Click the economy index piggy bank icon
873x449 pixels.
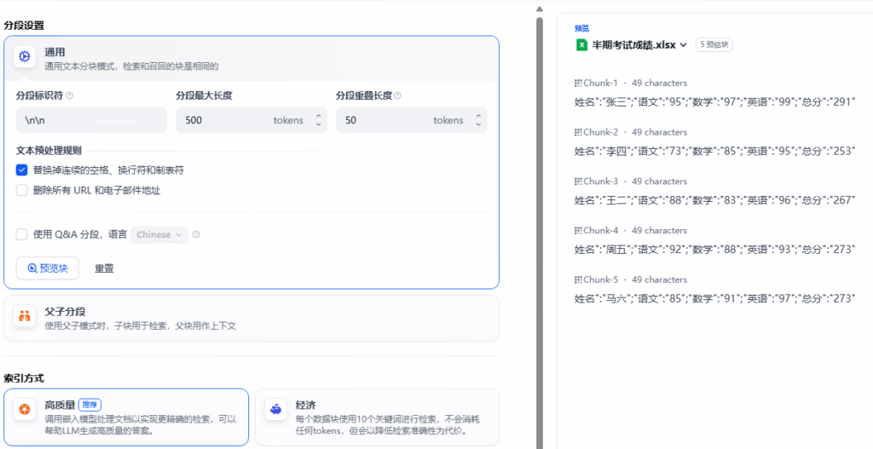[275, 410]
